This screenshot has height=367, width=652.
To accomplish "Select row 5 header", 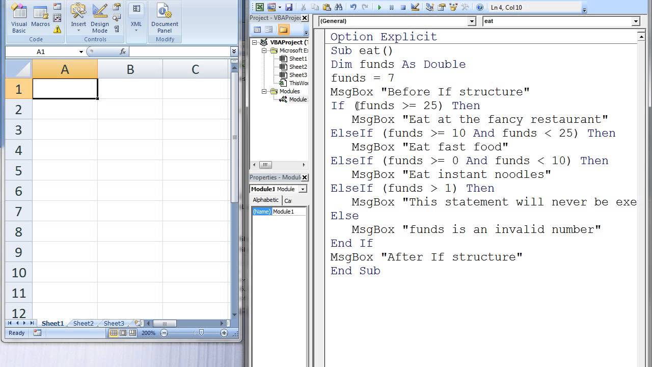I will 19,171.
